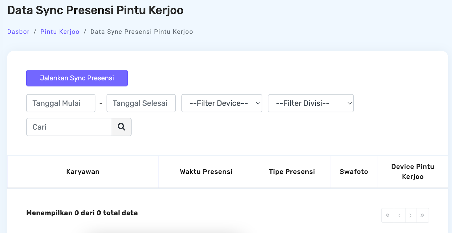Expand the Filter Divisi dropdown
This screenshot has height=233, width=452.
pos(310,103)
